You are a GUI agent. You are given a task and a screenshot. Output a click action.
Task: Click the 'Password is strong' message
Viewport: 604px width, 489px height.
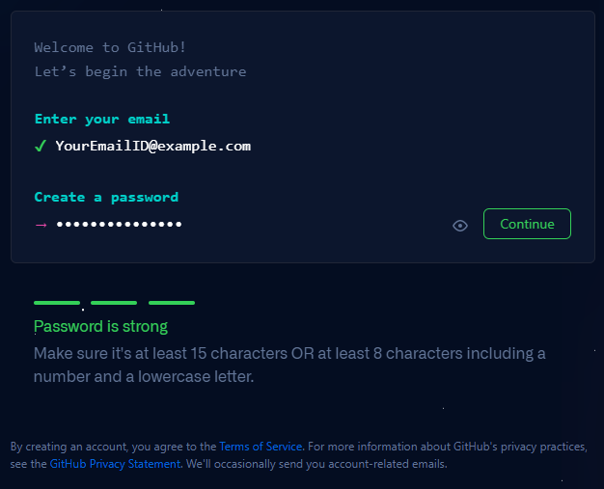tap(100, 326)
